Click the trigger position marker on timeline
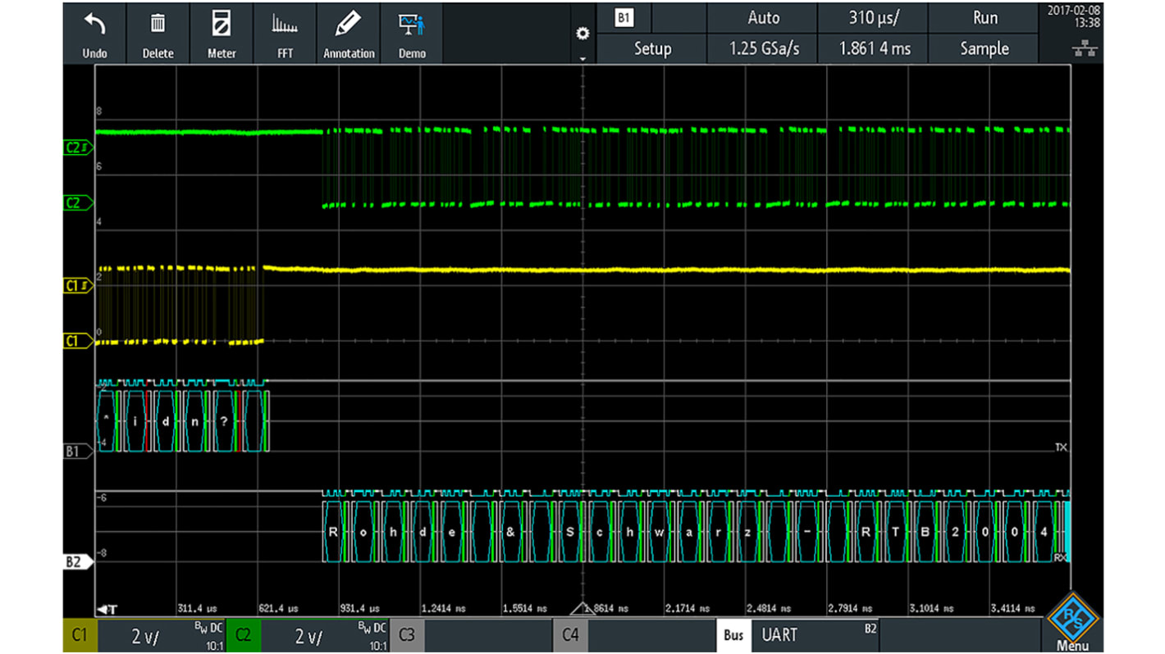The image size is (1165, 654). pos(584,608)
